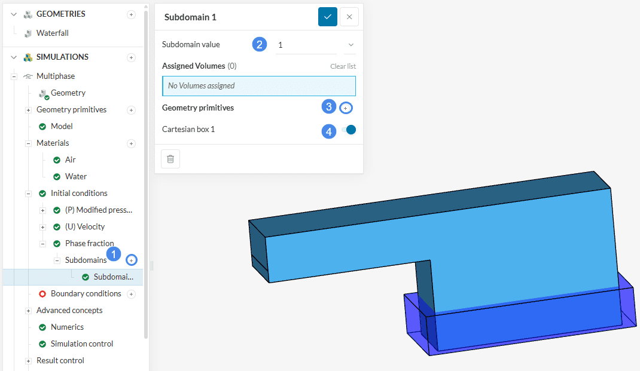The width and height of the screenshot is (640, 371).
Task: Click the Subdomain value input field
Action: [306, 45]
